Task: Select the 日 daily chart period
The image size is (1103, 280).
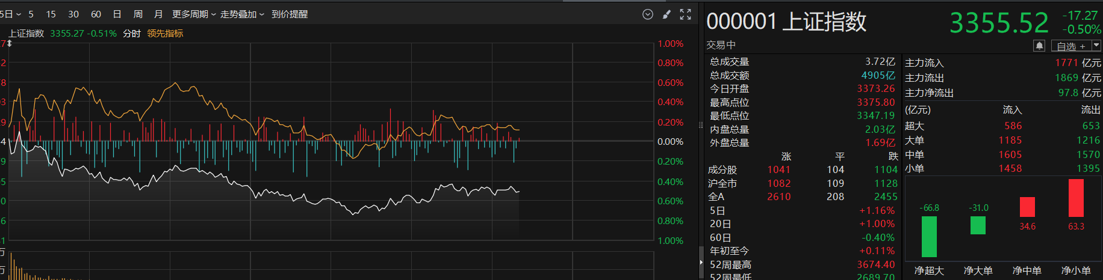Action: coord(117,14)
